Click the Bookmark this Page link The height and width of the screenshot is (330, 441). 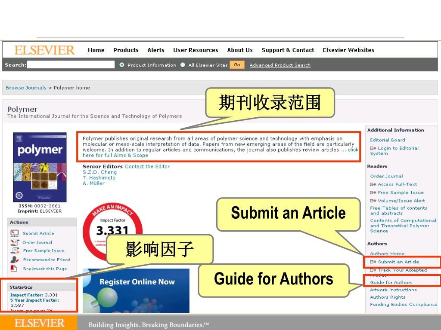45,269
